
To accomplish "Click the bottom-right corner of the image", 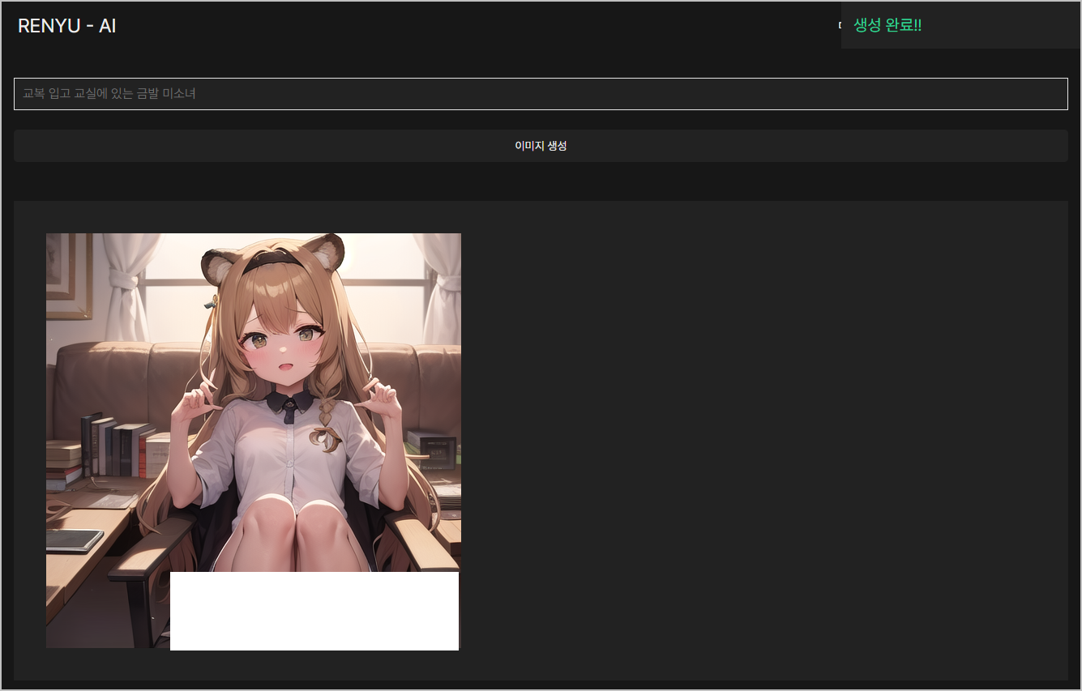I will (456, 646).
